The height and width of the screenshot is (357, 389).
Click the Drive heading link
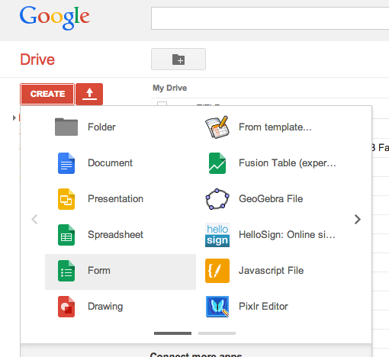37,59
